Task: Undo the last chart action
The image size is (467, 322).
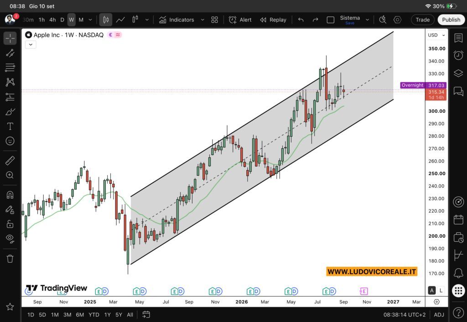Action: pos(301,20)
